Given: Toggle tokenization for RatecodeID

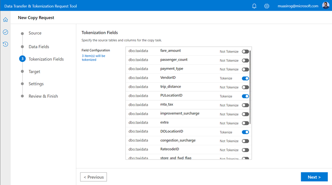Looking at the screenshot, I should 245,150.
